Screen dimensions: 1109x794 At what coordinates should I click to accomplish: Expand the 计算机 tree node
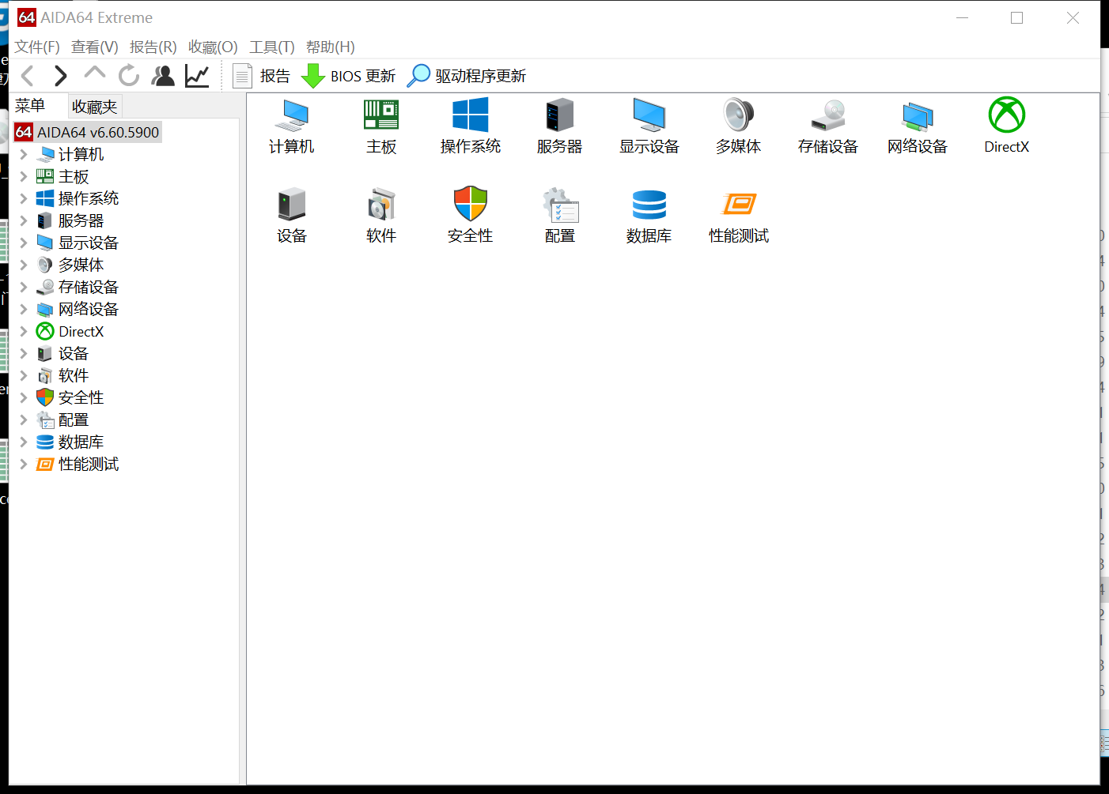(24, 154)
